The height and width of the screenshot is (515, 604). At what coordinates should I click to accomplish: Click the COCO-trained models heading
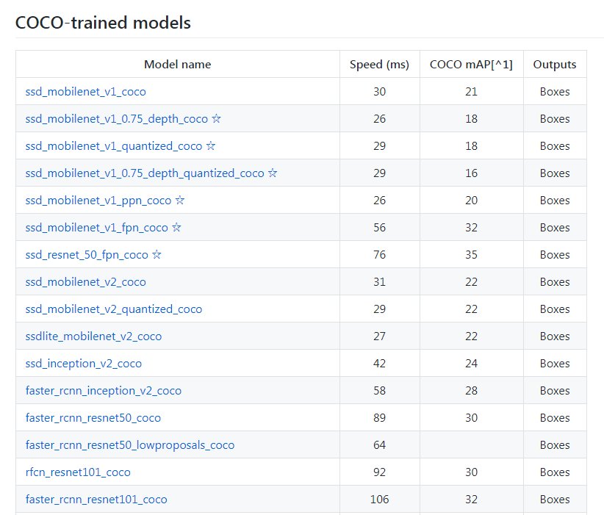pos(103,23)
